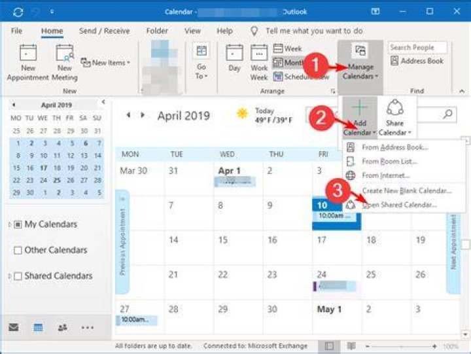Go to next month in main calendar
This screenshot has height=354, width=471.
[x=143, y=115]
